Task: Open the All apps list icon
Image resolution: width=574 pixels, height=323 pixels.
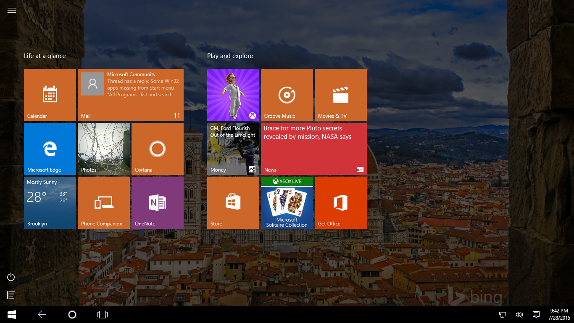Action: (11, 295)
